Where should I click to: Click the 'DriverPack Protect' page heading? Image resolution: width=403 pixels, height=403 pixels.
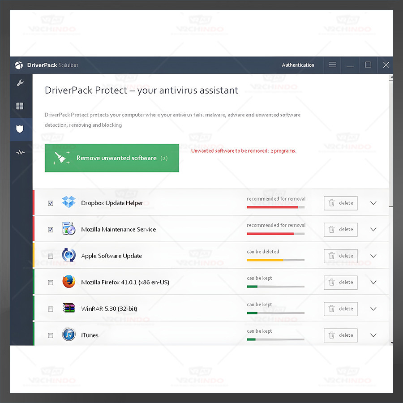[141, 90]
